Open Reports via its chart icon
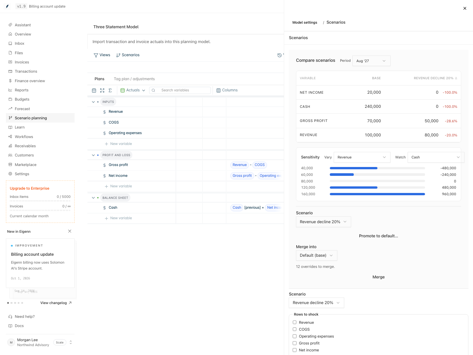This screenshot has height=355, width=473. point(11,90)
